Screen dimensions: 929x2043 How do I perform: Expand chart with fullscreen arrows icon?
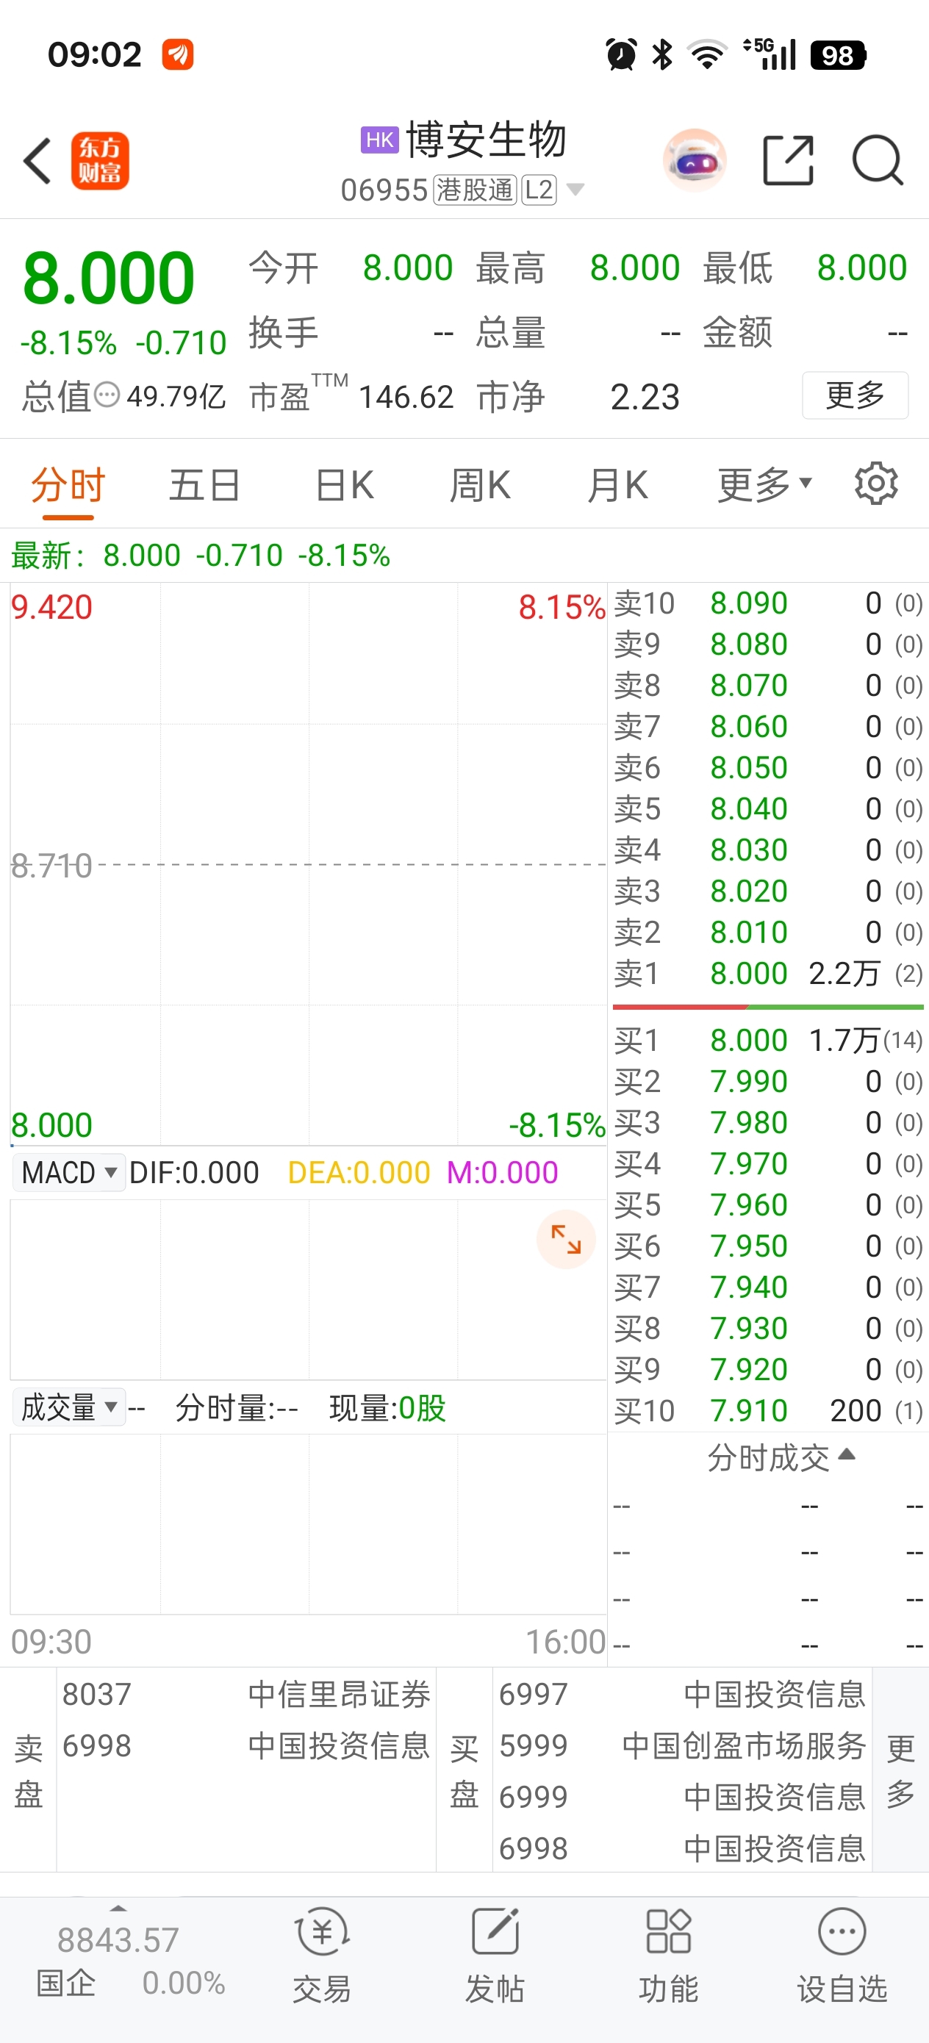(566, 1239)
